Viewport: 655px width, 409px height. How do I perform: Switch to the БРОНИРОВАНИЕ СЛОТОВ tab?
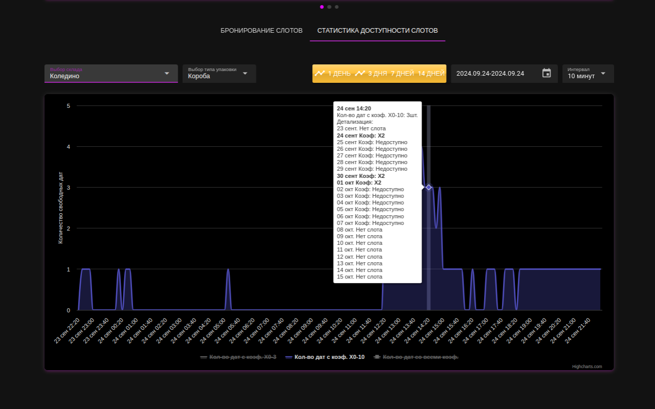[x=261, y=30]
